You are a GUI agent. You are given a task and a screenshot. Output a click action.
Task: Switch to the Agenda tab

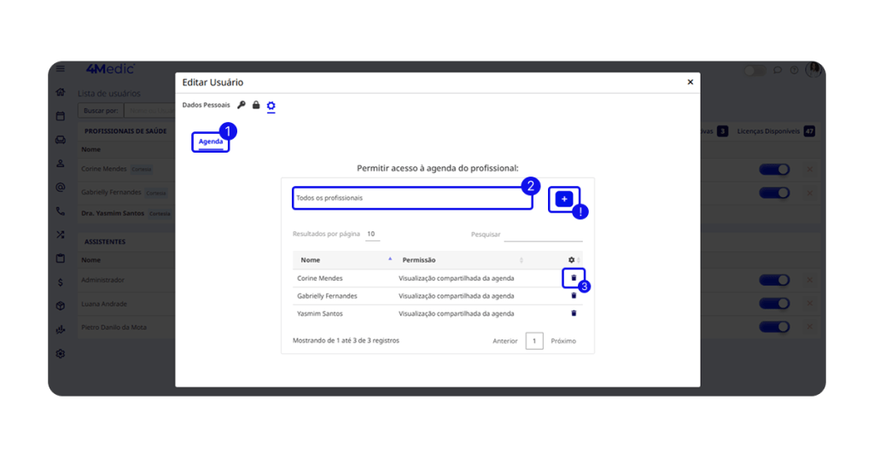pos(211,142)
